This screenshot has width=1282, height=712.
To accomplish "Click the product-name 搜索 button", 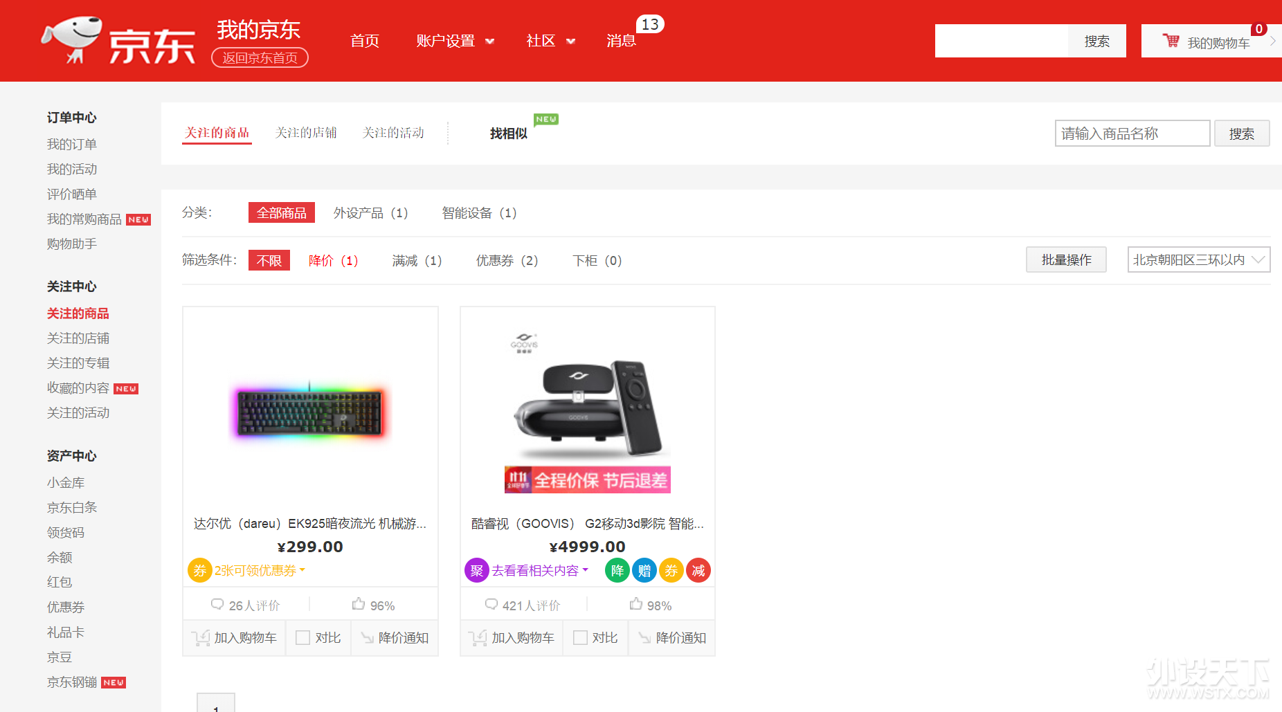I will tap(1242, 134).
